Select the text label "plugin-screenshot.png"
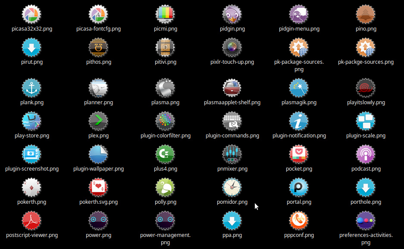 coord(32,169)
